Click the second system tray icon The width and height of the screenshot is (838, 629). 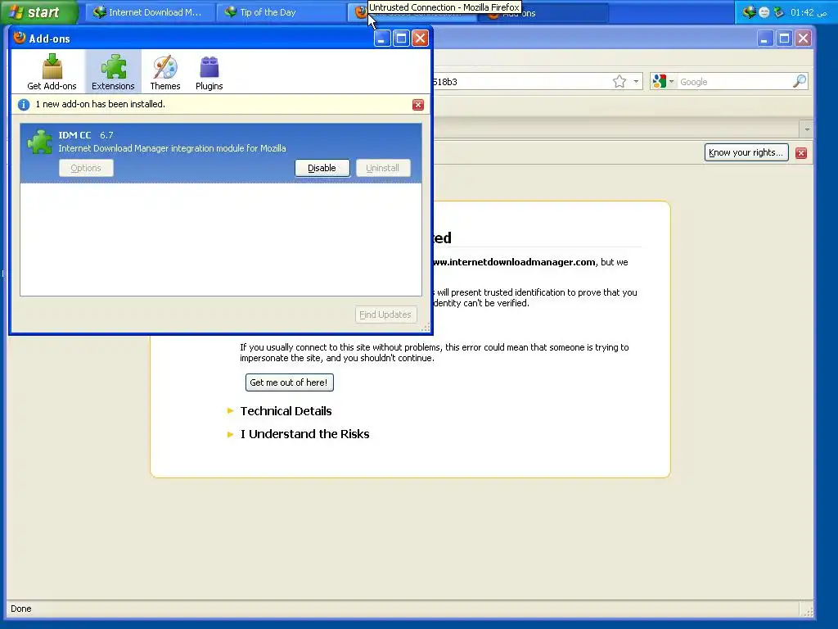point(764,12)
